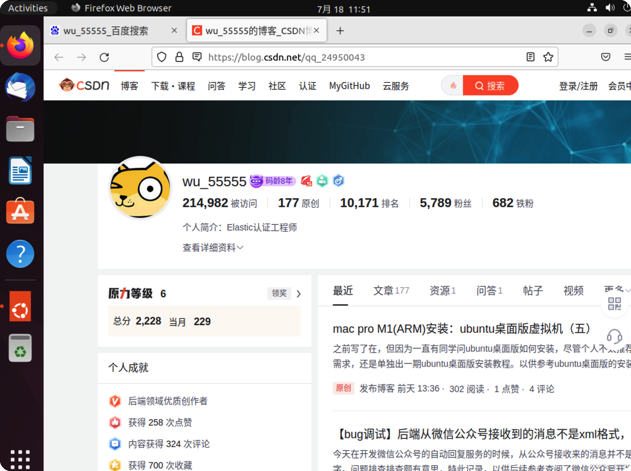Viewport: 631px width, 471px height.
Task: Select the 问答 1 content tab
Action: coord(490,290)
